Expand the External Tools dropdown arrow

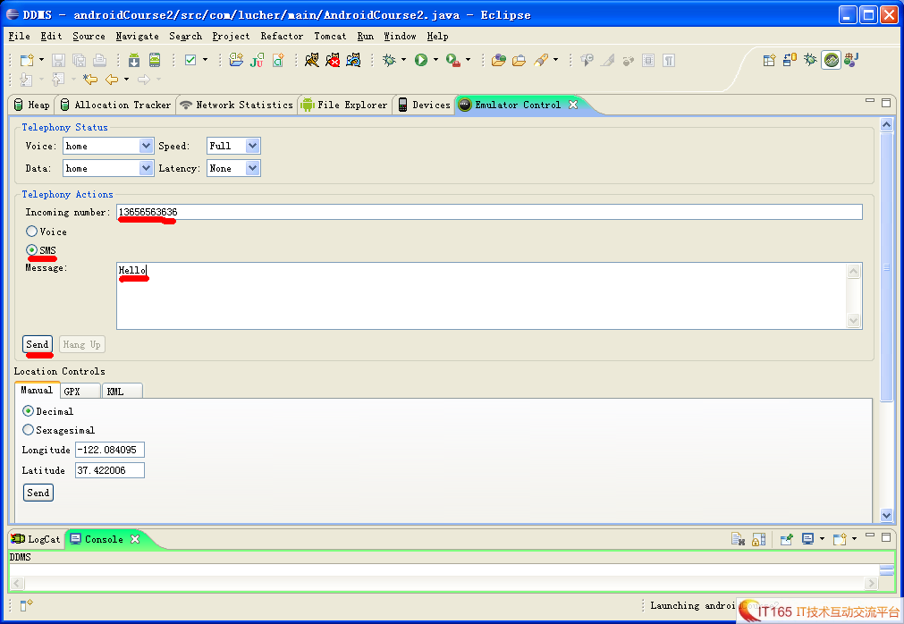(x=469, y=60)
